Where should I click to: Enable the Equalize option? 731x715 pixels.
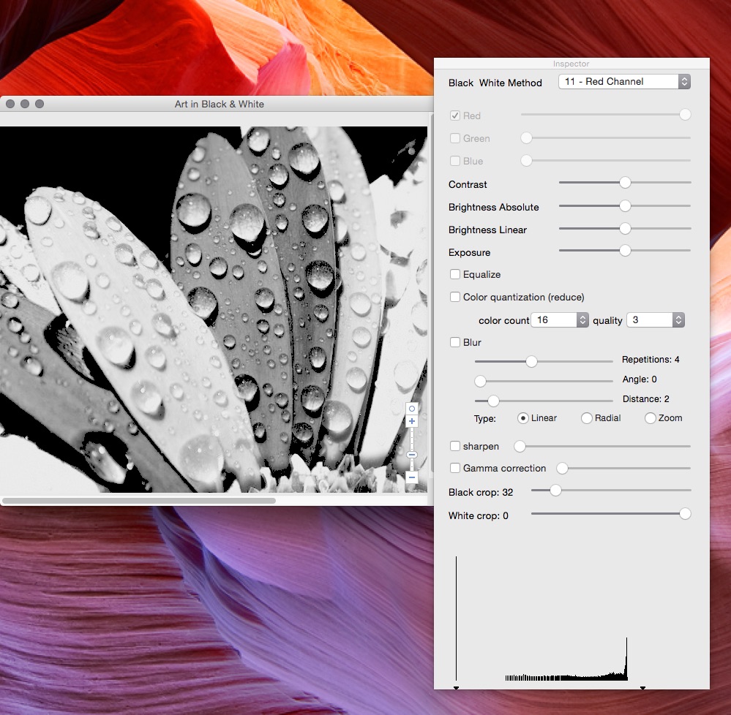click(454, 274)
